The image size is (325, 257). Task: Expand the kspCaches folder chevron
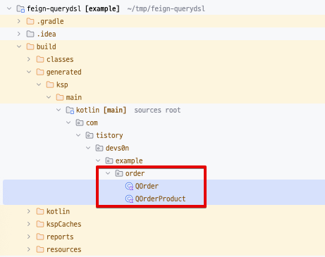point(29,224)
